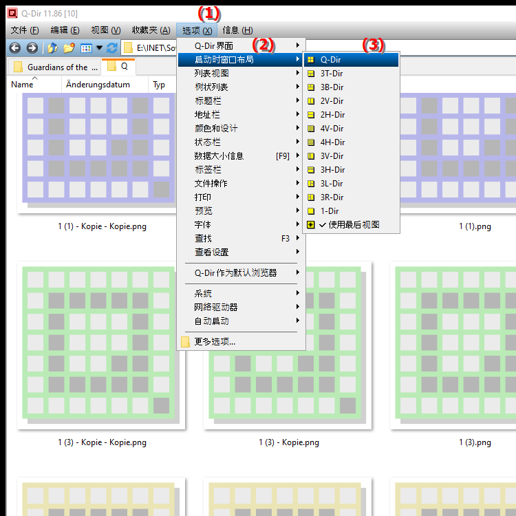Image resolution: width=516 pixels, height=516 pixels.
Task: Click the refresh arrows icon
Action: pos(112,48)
